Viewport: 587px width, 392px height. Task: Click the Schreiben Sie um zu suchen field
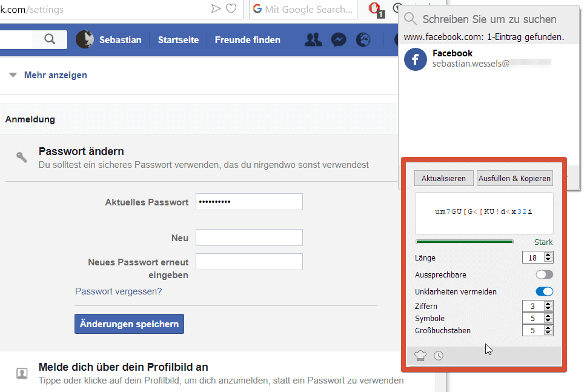489,19
